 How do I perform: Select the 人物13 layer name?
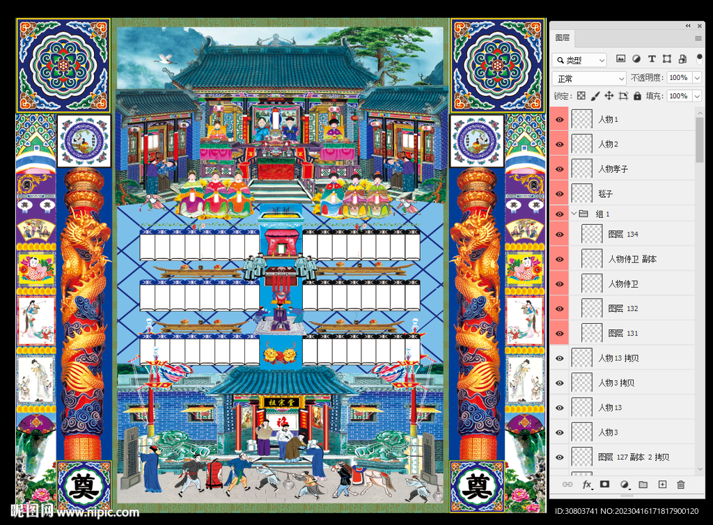click(610, 408)
